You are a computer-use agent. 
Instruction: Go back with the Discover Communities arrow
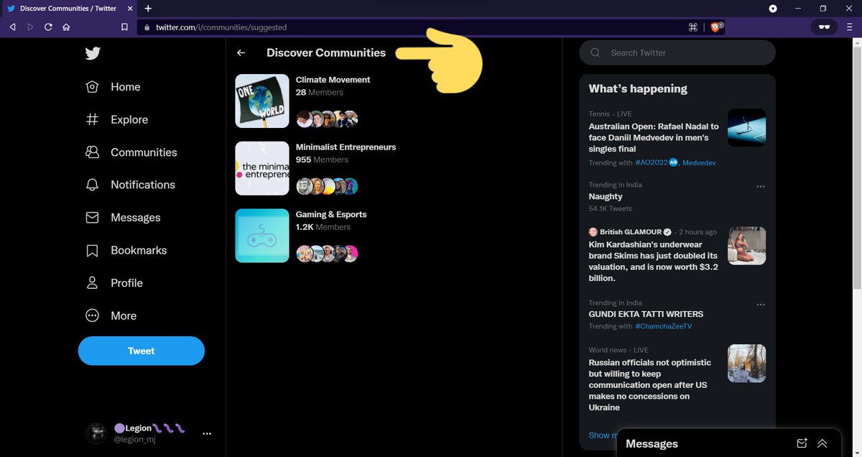[x=241, y=52]
